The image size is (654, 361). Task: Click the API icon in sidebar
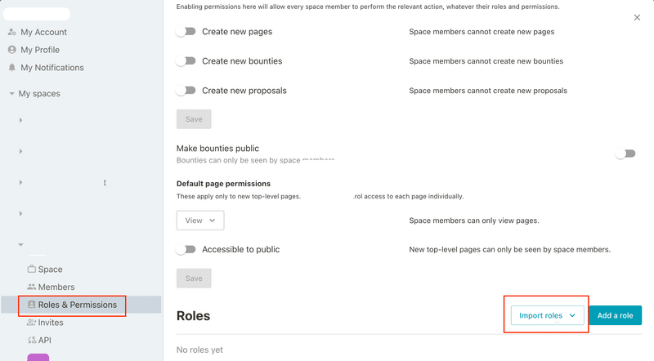[x=32, y=340]
